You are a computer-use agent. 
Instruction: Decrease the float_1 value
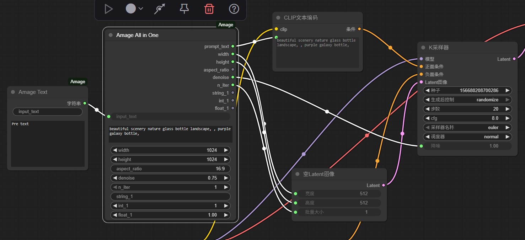[x=115, y=215]
